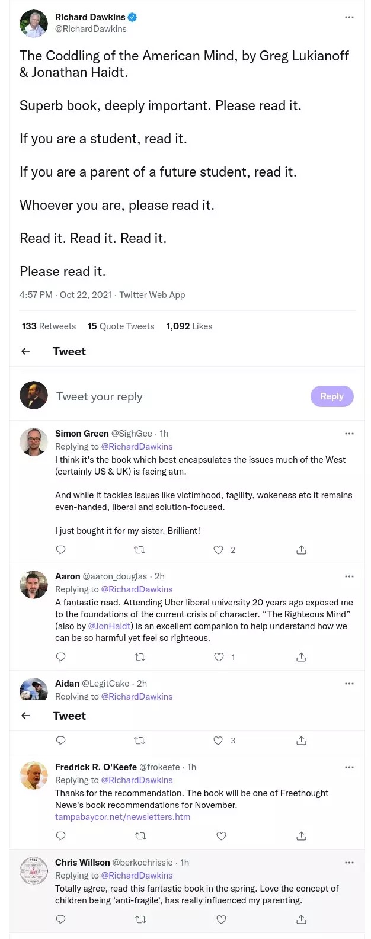Like Chris Willson's reply
The image size is (371, 939).
click(x=221, y=919)
